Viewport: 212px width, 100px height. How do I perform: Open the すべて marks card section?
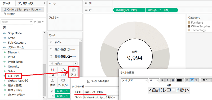pyautogui.click(x=63, y=42)
